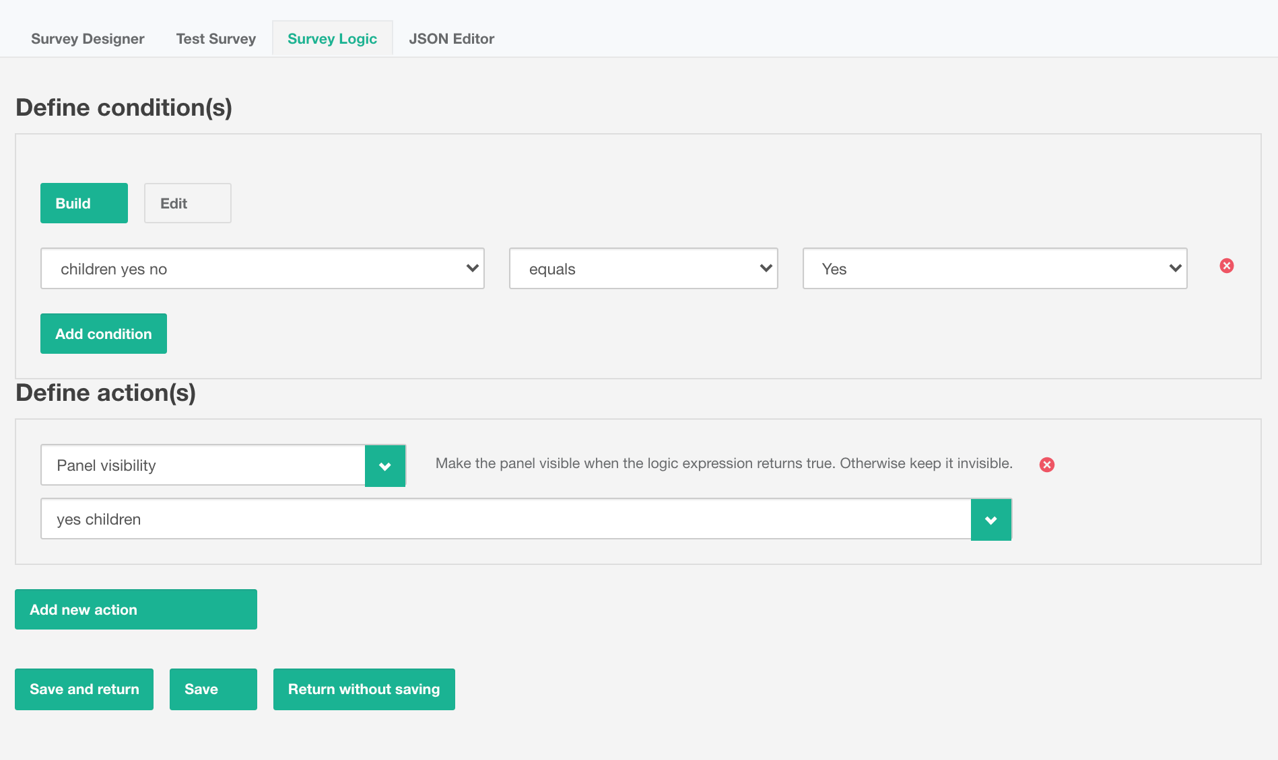This screenshot has width=1278, height=760.
Task: Go to the JSON Editor tab
Action: pos(451,39)
